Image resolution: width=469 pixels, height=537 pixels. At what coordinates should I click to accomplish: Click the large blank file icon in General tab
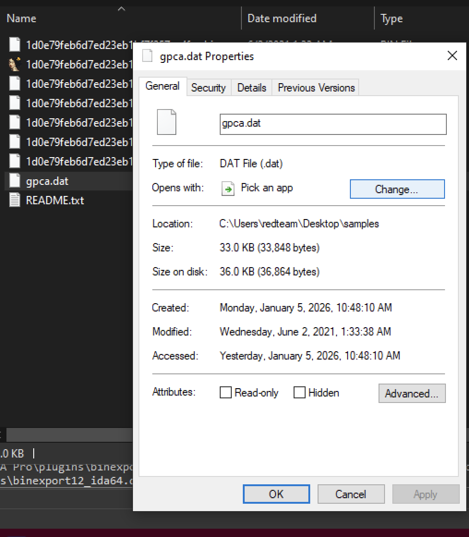coord(167,122)
